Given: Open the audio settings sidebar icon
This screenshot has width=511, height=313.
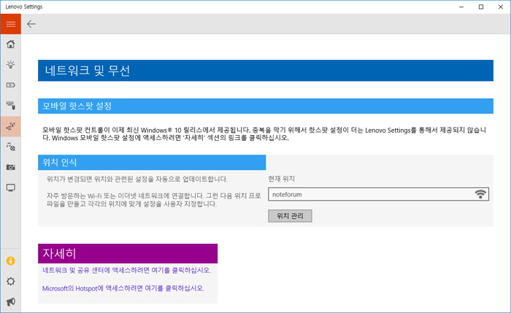Looking at the screenshot, I should pos(10,147).
